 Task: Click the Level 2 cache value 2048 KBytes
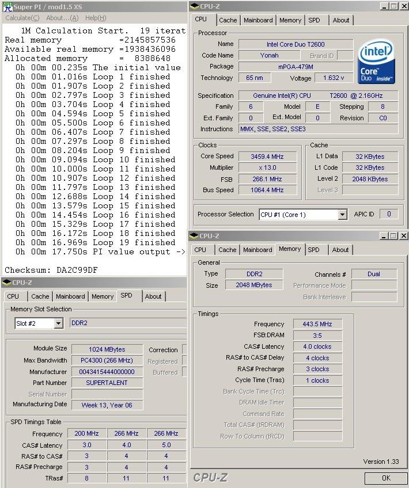click(x=370, y=179)
